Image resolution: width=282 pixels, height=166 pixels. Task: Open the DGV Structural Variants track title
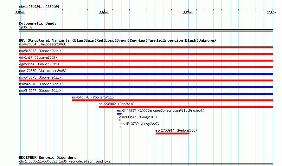click(x=118, y=40)
